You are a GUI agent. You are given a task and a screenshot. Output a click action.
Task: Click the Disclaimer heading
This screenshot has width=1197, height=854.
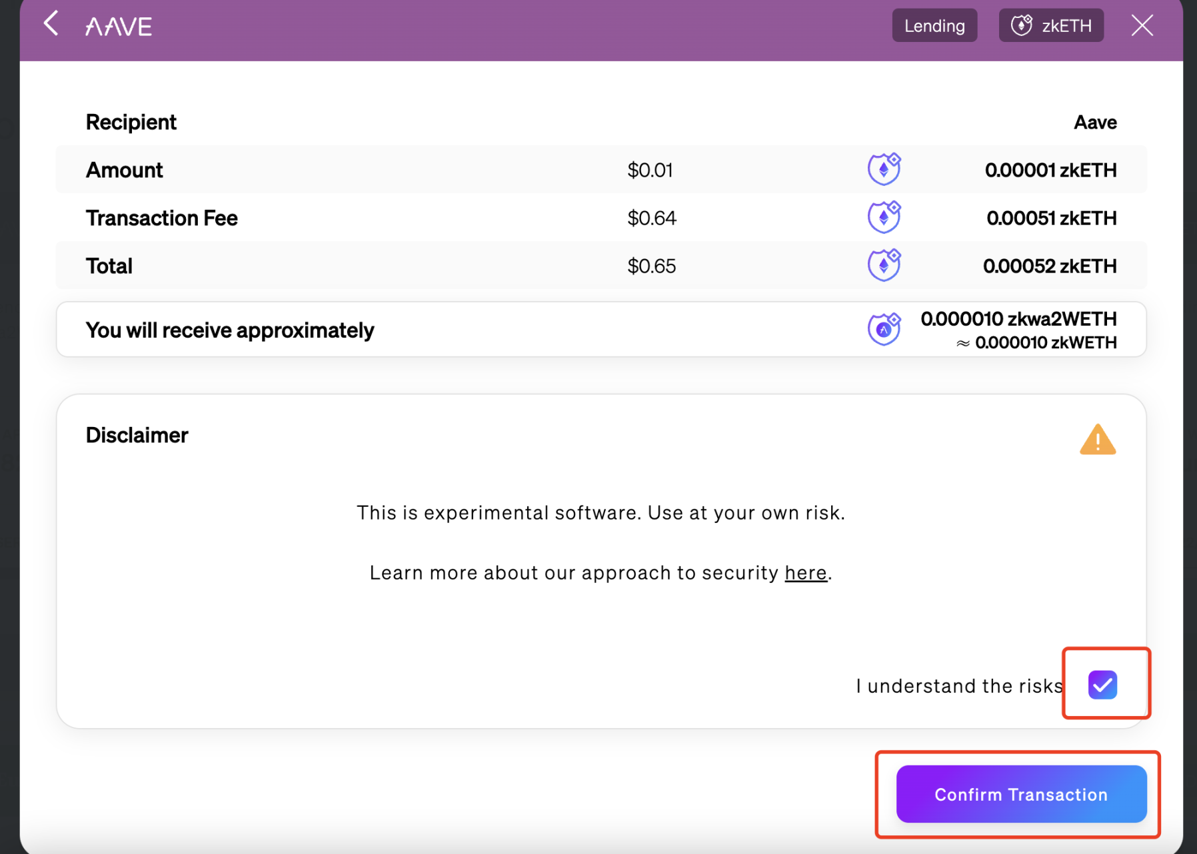tap(137, 436)
